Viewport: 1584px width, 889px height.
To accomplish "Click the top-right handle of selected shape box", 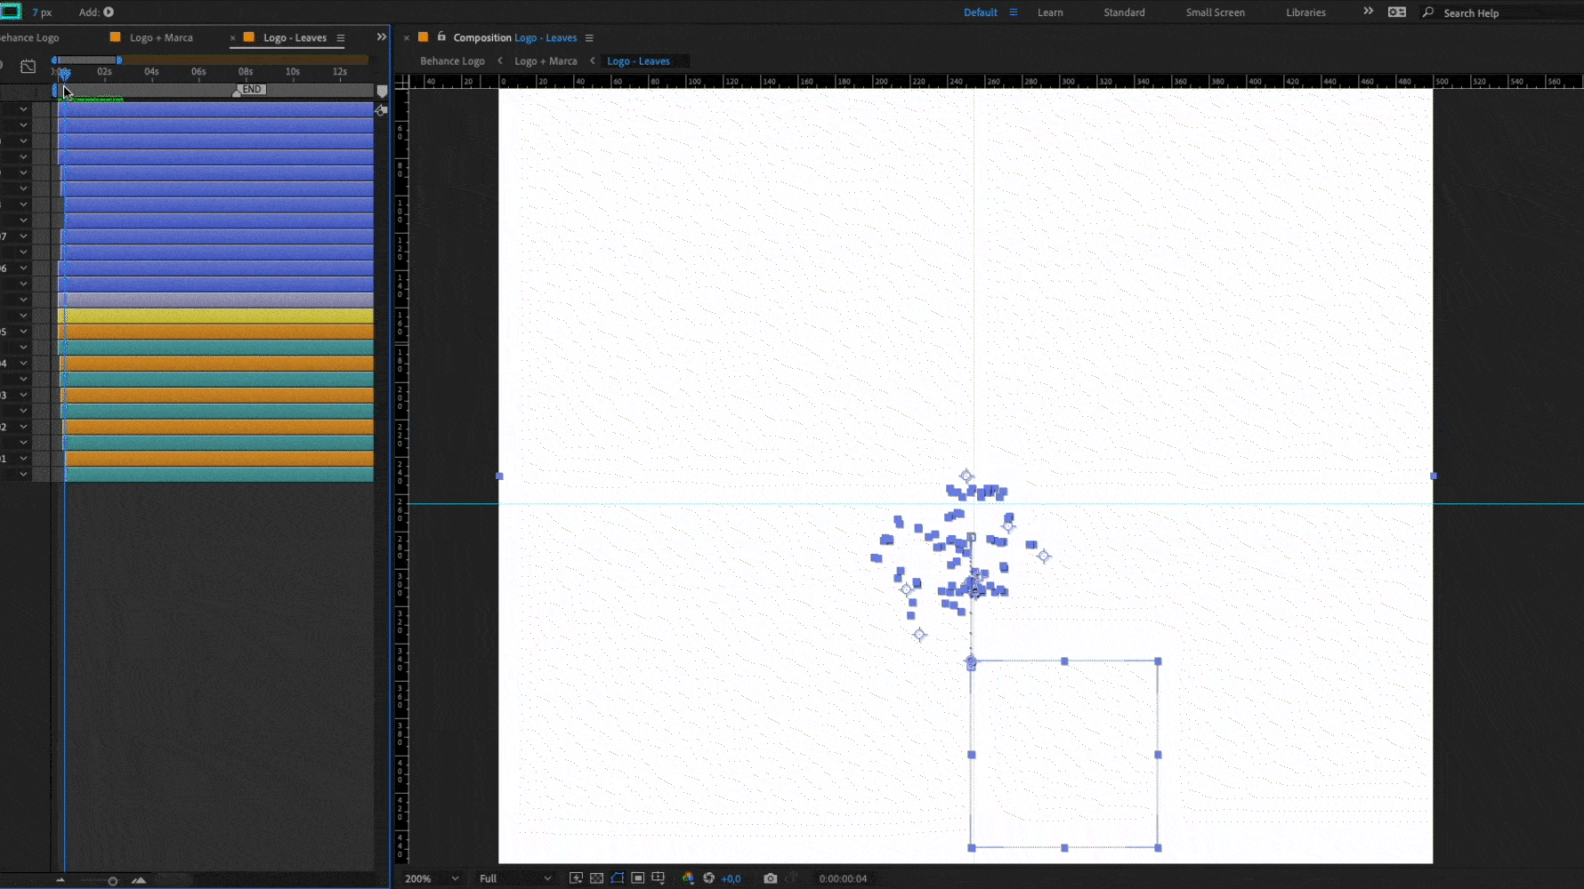I will 1158,661.
